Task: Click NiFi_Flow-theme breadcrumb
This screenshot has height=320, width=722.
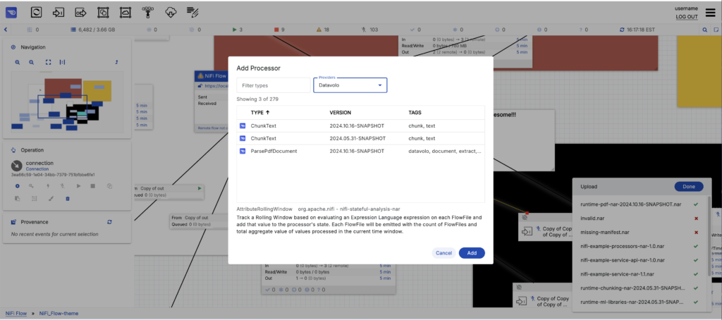Action: 59,313
